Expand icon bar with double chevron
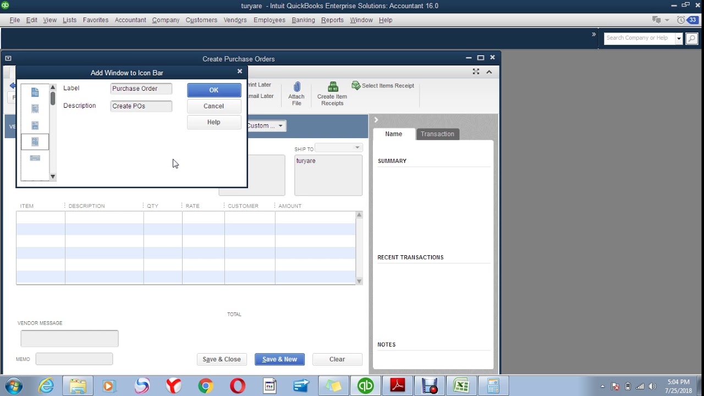The width and height of the screenshot is (704, 396). click(x=593, y=34)
